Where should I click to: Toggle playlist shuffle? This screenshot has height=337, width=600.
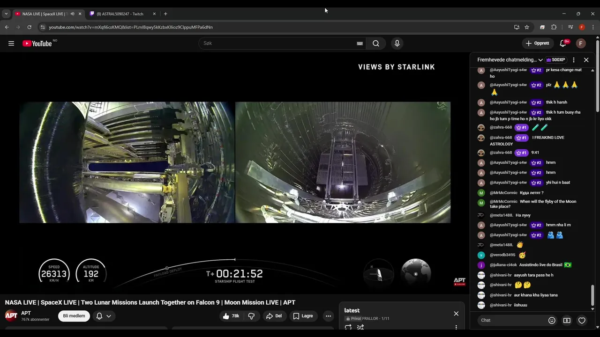pyautogui.click(x=360, y=327)
